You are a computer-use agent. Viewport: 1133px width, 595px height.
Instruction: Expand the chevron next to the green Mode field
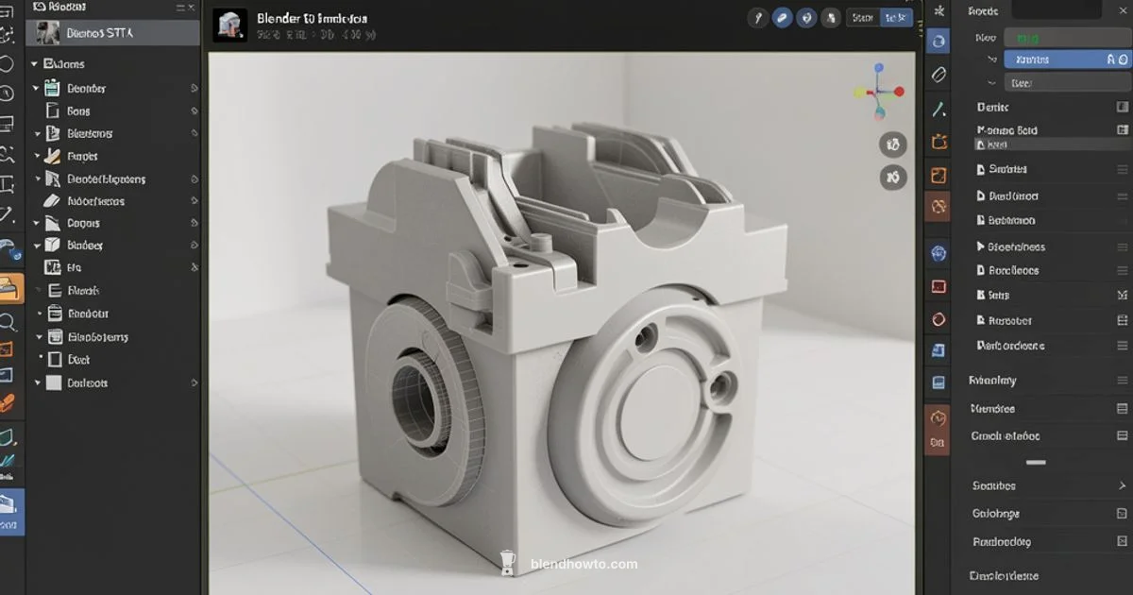(x=989, y=59)
